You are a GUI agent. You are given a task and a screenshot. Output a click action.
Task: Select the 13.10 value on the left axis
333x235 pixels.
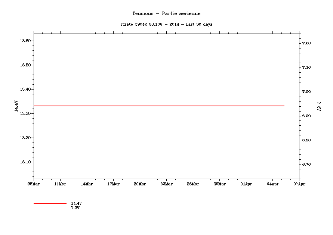[x=25, y=162]
